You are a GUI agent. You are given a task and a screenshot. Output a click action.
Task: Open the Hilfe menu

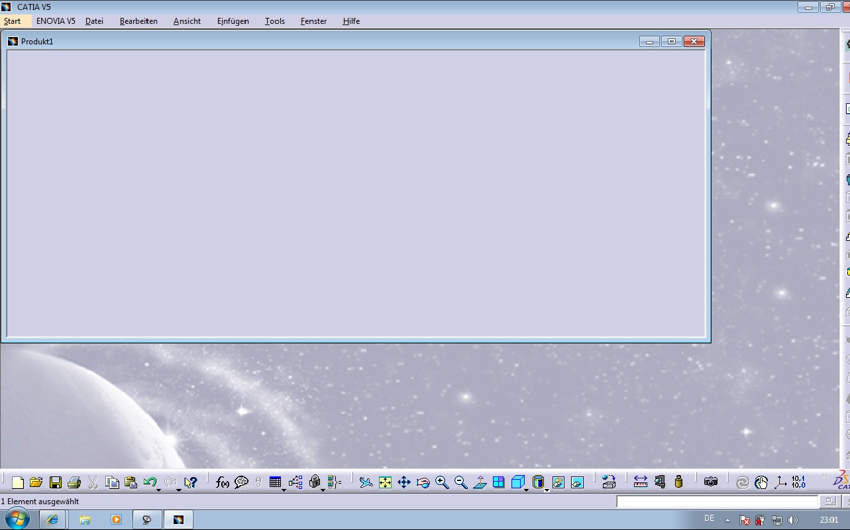point(351,21)
